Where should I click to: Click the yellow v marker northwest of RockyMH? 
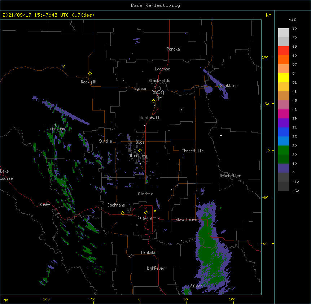click(63, 66)
